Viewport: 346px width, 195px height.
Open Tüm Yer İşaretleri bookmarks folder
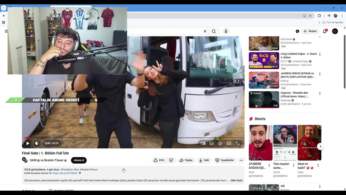(x=333, y=22)
